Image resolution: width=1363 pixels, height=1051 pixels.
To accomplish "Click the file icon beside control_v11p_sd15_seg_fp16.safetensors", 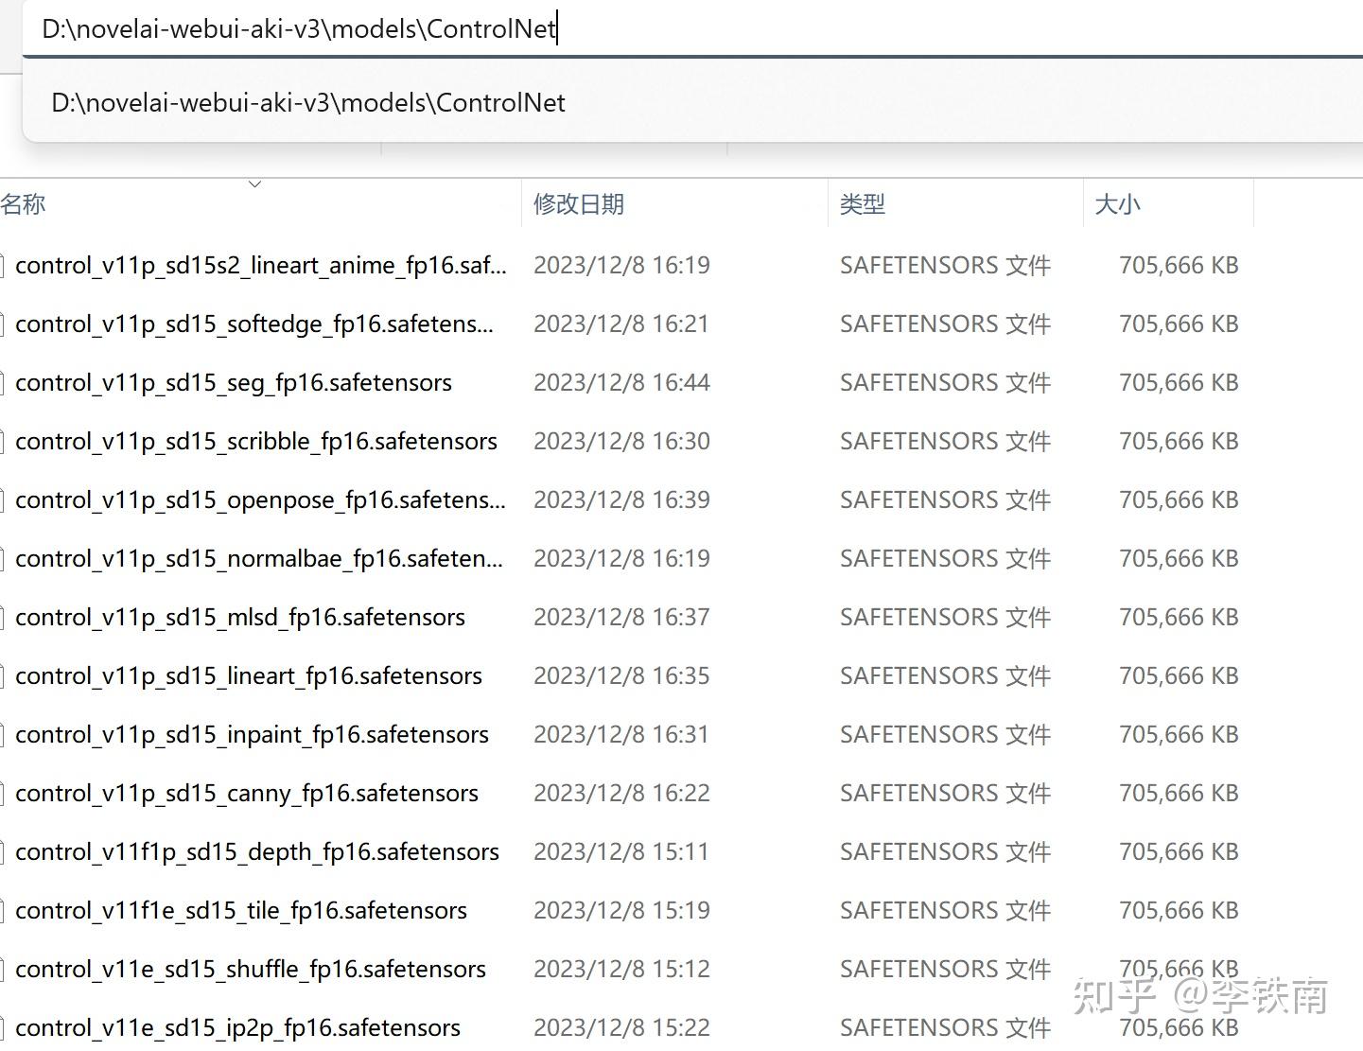I will click(4, 382).
